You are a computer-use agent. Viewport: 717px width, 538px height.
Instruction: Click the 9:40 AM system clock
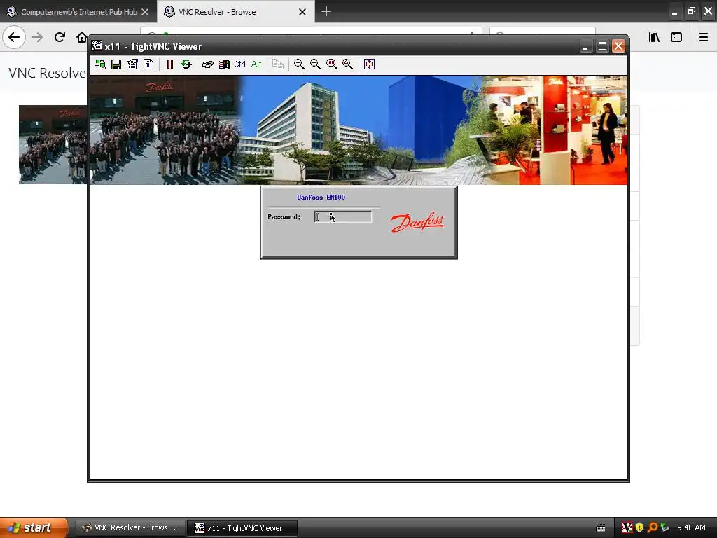coord(691,528)
